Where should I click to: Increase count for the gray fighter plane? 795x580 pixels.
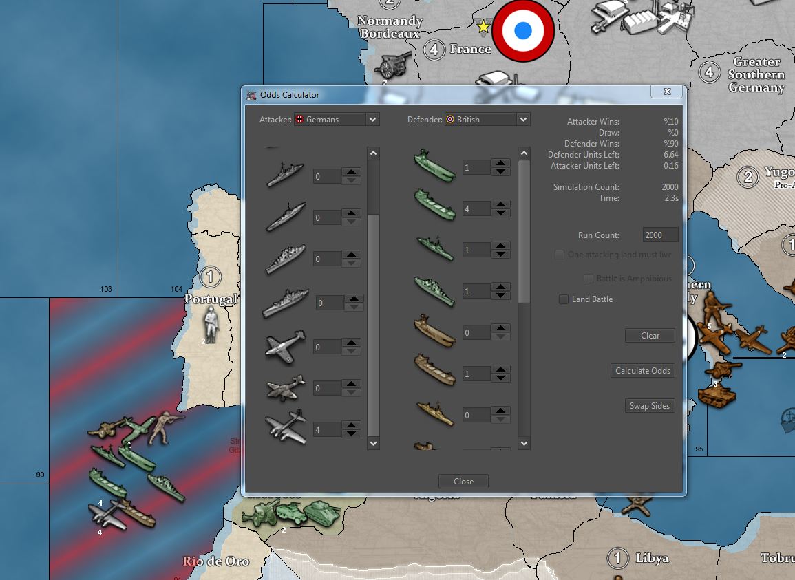[x=351, y=343]
